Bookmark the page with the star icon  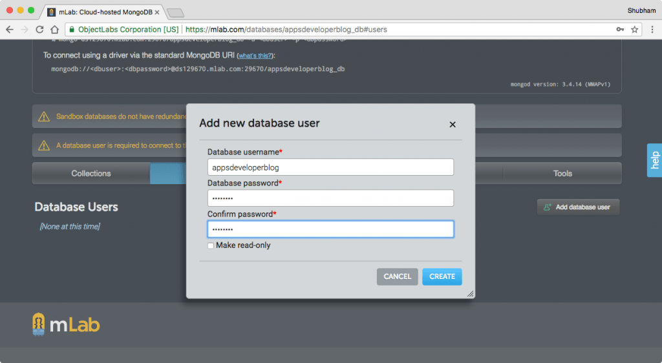coord(634,30)
